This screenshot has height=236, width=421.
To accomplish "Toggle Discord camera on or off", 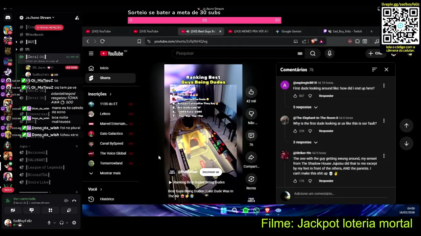I will (x=13, y=210).
